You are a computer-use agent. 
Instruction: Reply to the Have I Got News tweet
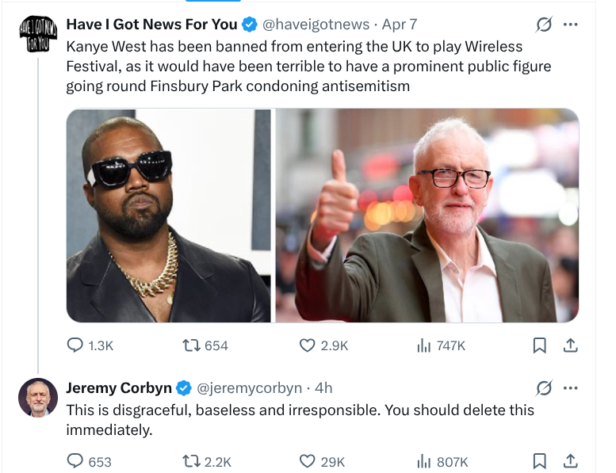point(75,345)
